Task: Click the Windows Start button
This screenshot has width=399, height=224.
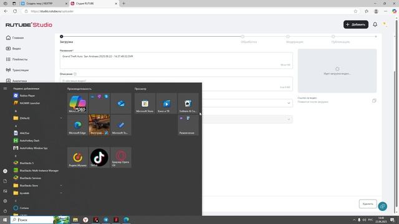Action: 5,220
